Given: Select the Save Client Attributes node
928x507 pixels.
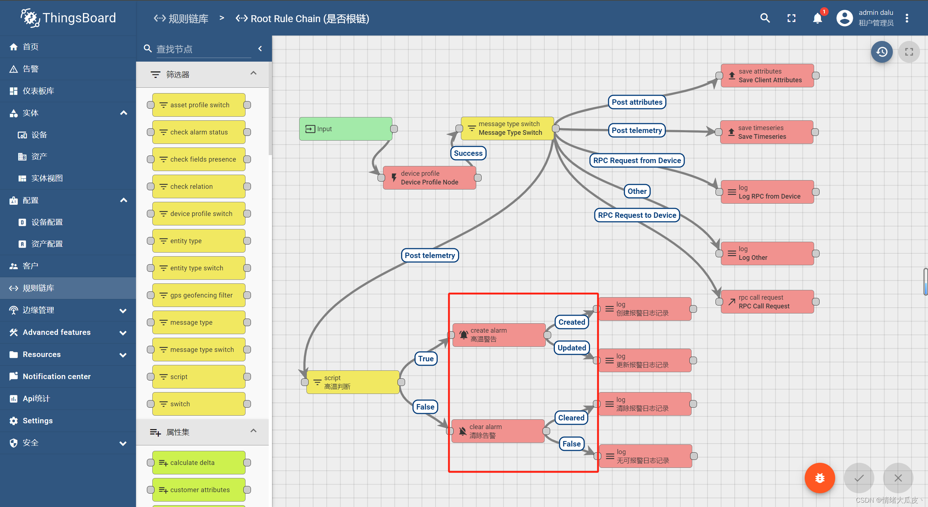Looking at the screenshot, I should point(767,75).
